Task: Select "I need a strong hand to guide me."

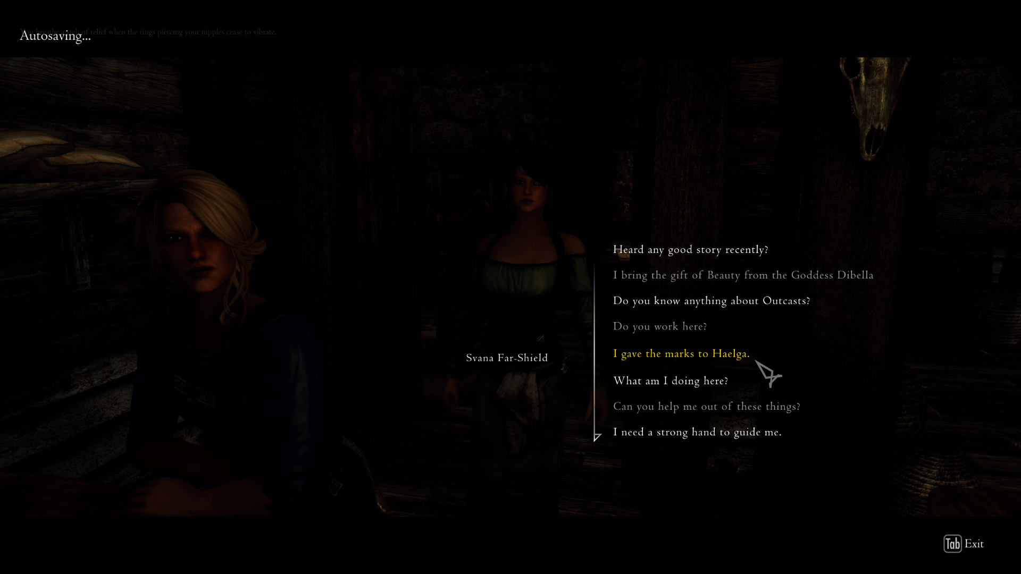Action: pos(697,432)
